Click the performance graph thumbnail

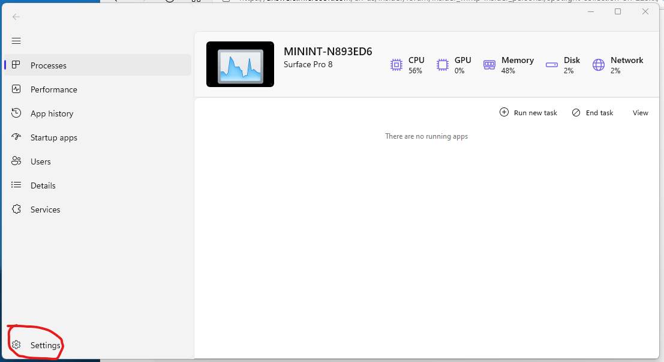click(240, 64)
